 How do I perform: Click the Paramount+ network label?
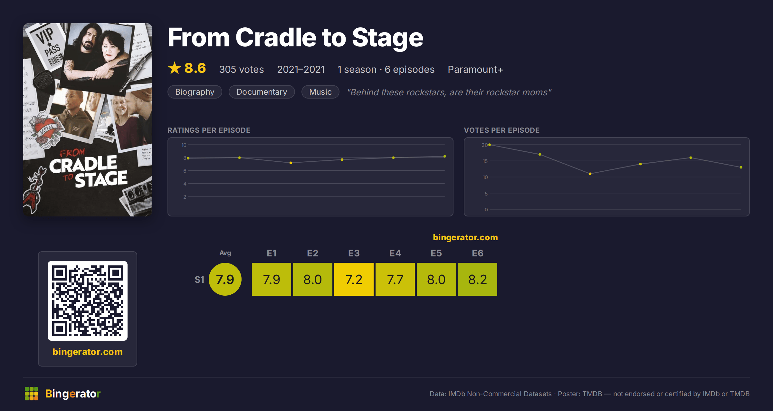point(475,70)
